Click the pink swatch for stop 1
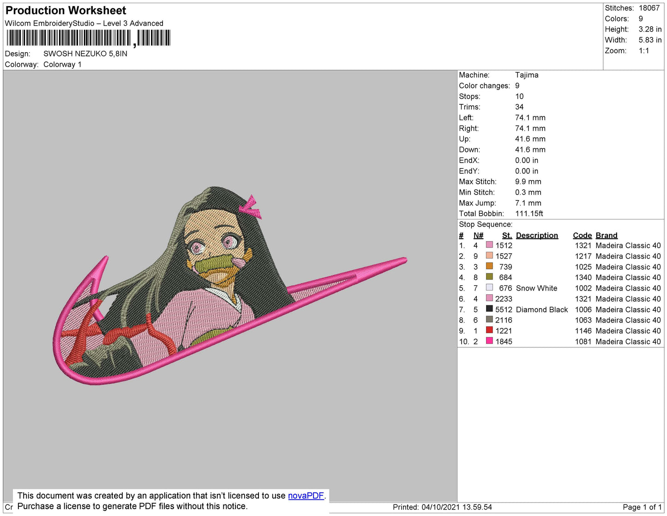667x516 pixels. pyautogui.click(x=489, y=245)
